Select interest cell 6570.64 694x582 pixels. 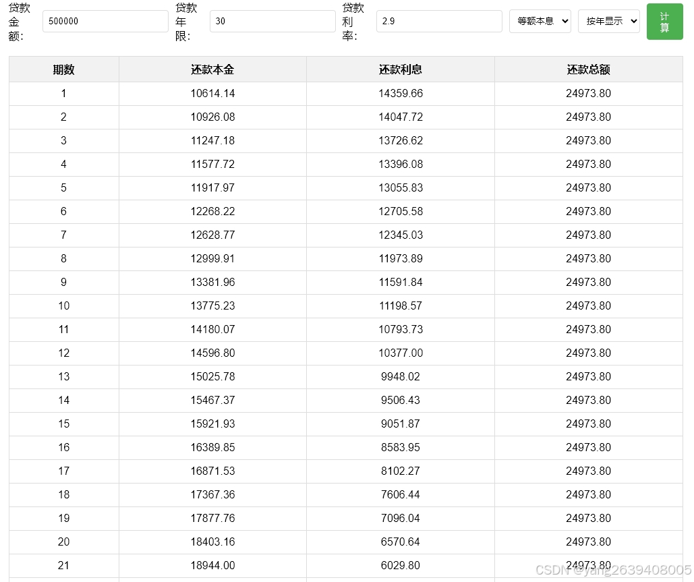(401, 542)
